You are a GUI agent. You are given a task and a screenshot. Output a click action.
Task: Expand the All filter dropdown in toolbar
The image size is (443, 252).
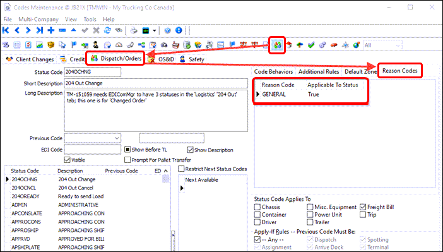[398, 45]
